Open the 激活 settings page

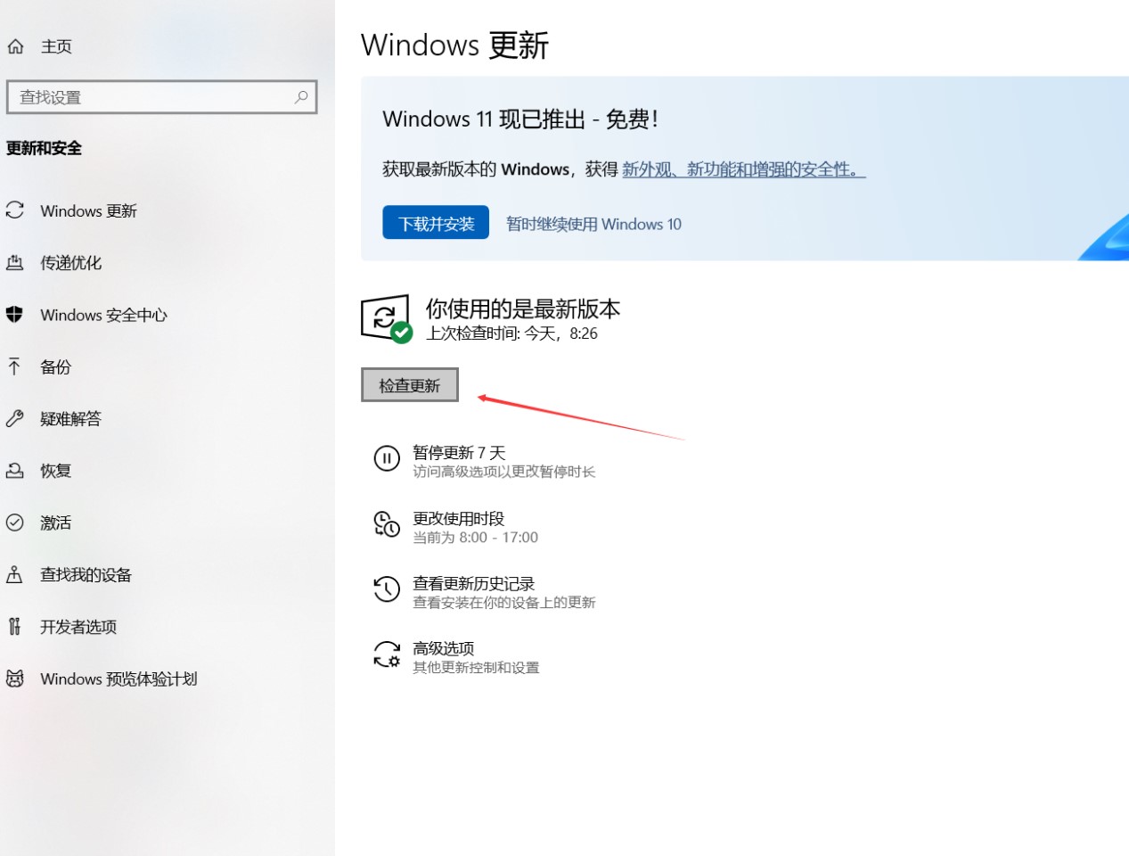pos(55,523)
